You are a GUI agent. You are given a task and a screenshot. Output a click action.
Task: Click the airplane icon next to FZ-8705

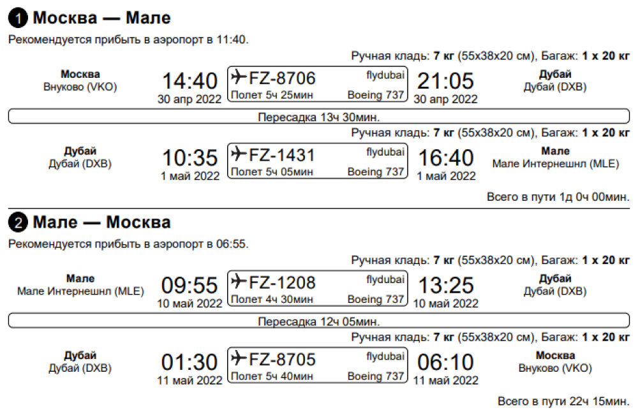point(239,358)
